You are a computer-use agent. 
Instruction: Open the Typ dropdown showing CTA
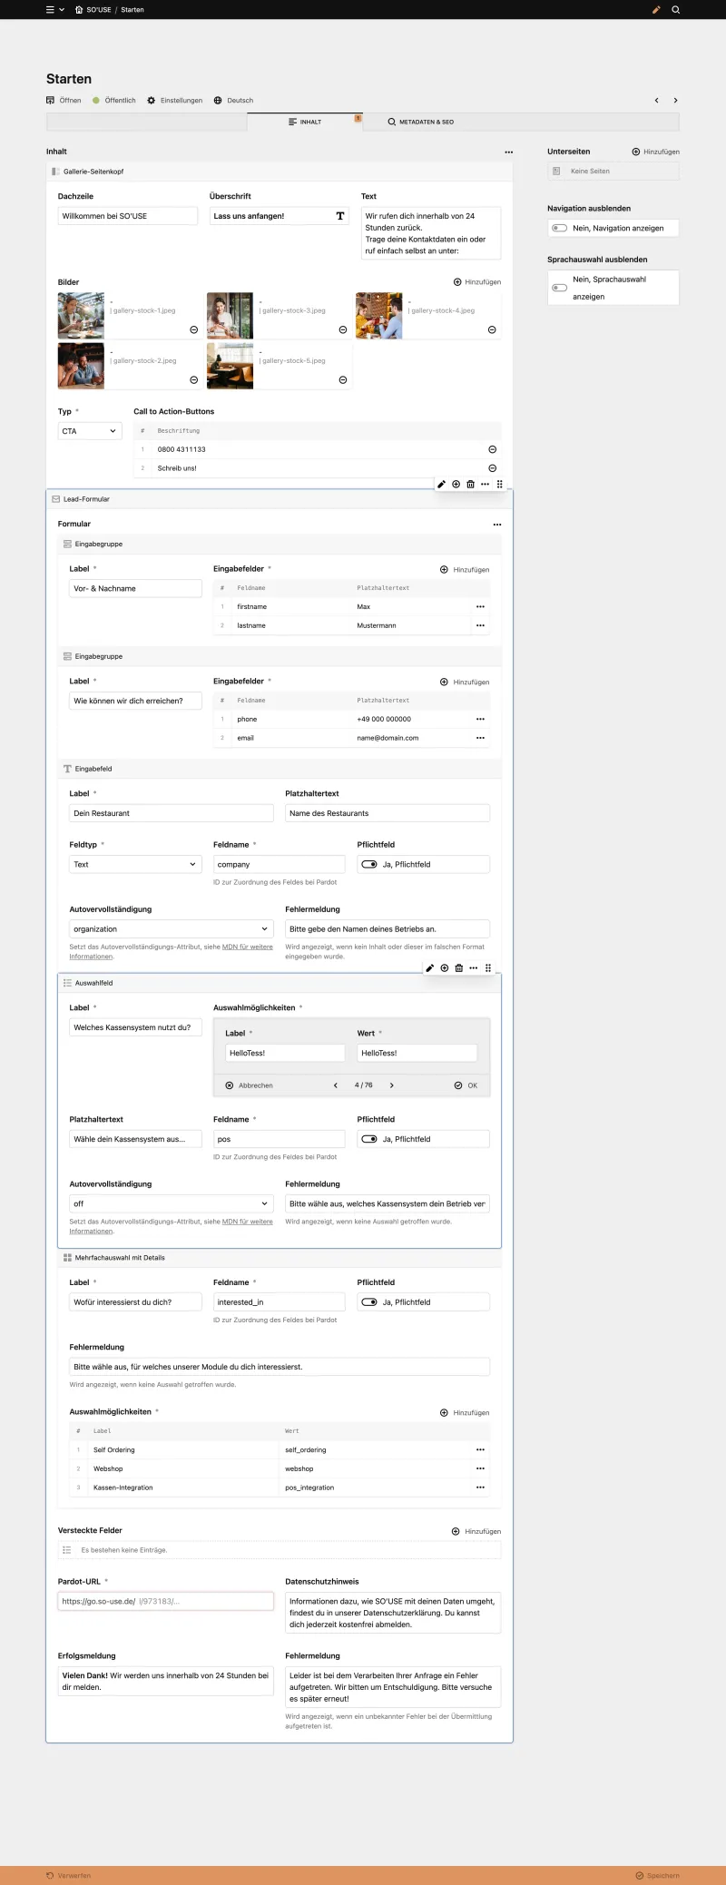pyautogui.click(x=90, y=431)
